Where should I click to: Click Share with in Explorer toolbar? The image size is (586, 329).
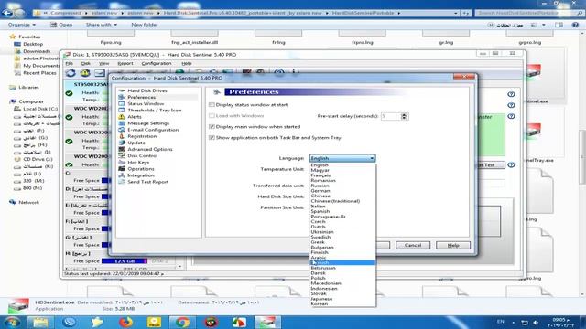click(102, 25)
